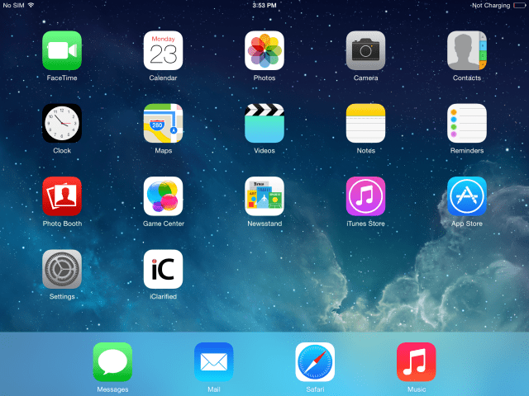Viewport: 529px width, 396px height.
Task: Open the iTunes Store app
Action: coord(365,196)
